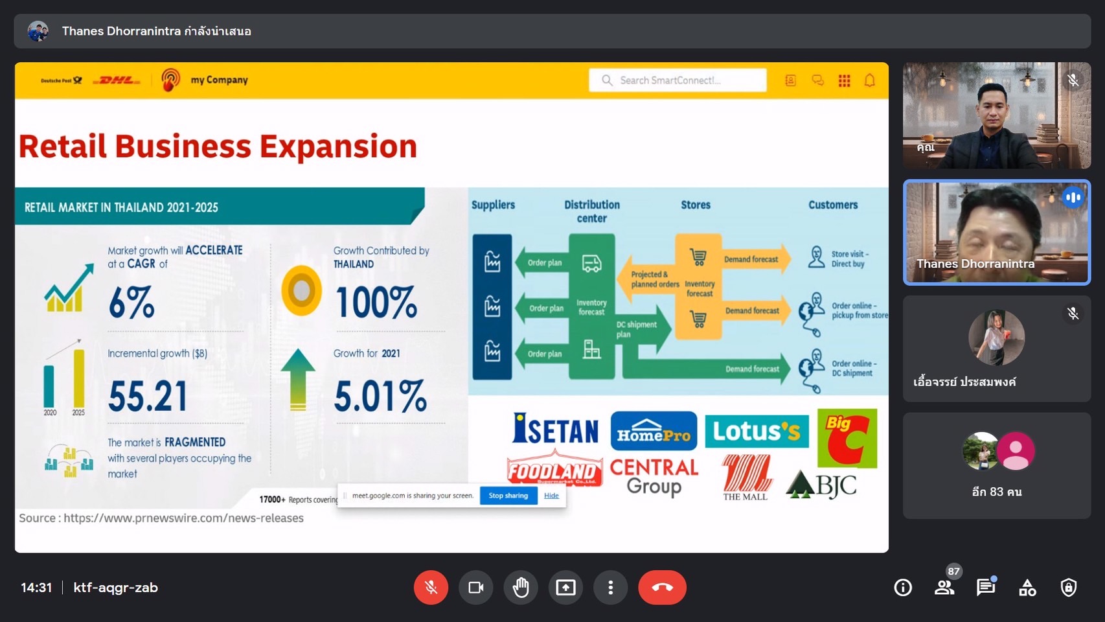This screenshot has height=622, width=1105.
Task: Leave the call with red hang-up button
Action: pyautogui.click(x=662, y=588)
